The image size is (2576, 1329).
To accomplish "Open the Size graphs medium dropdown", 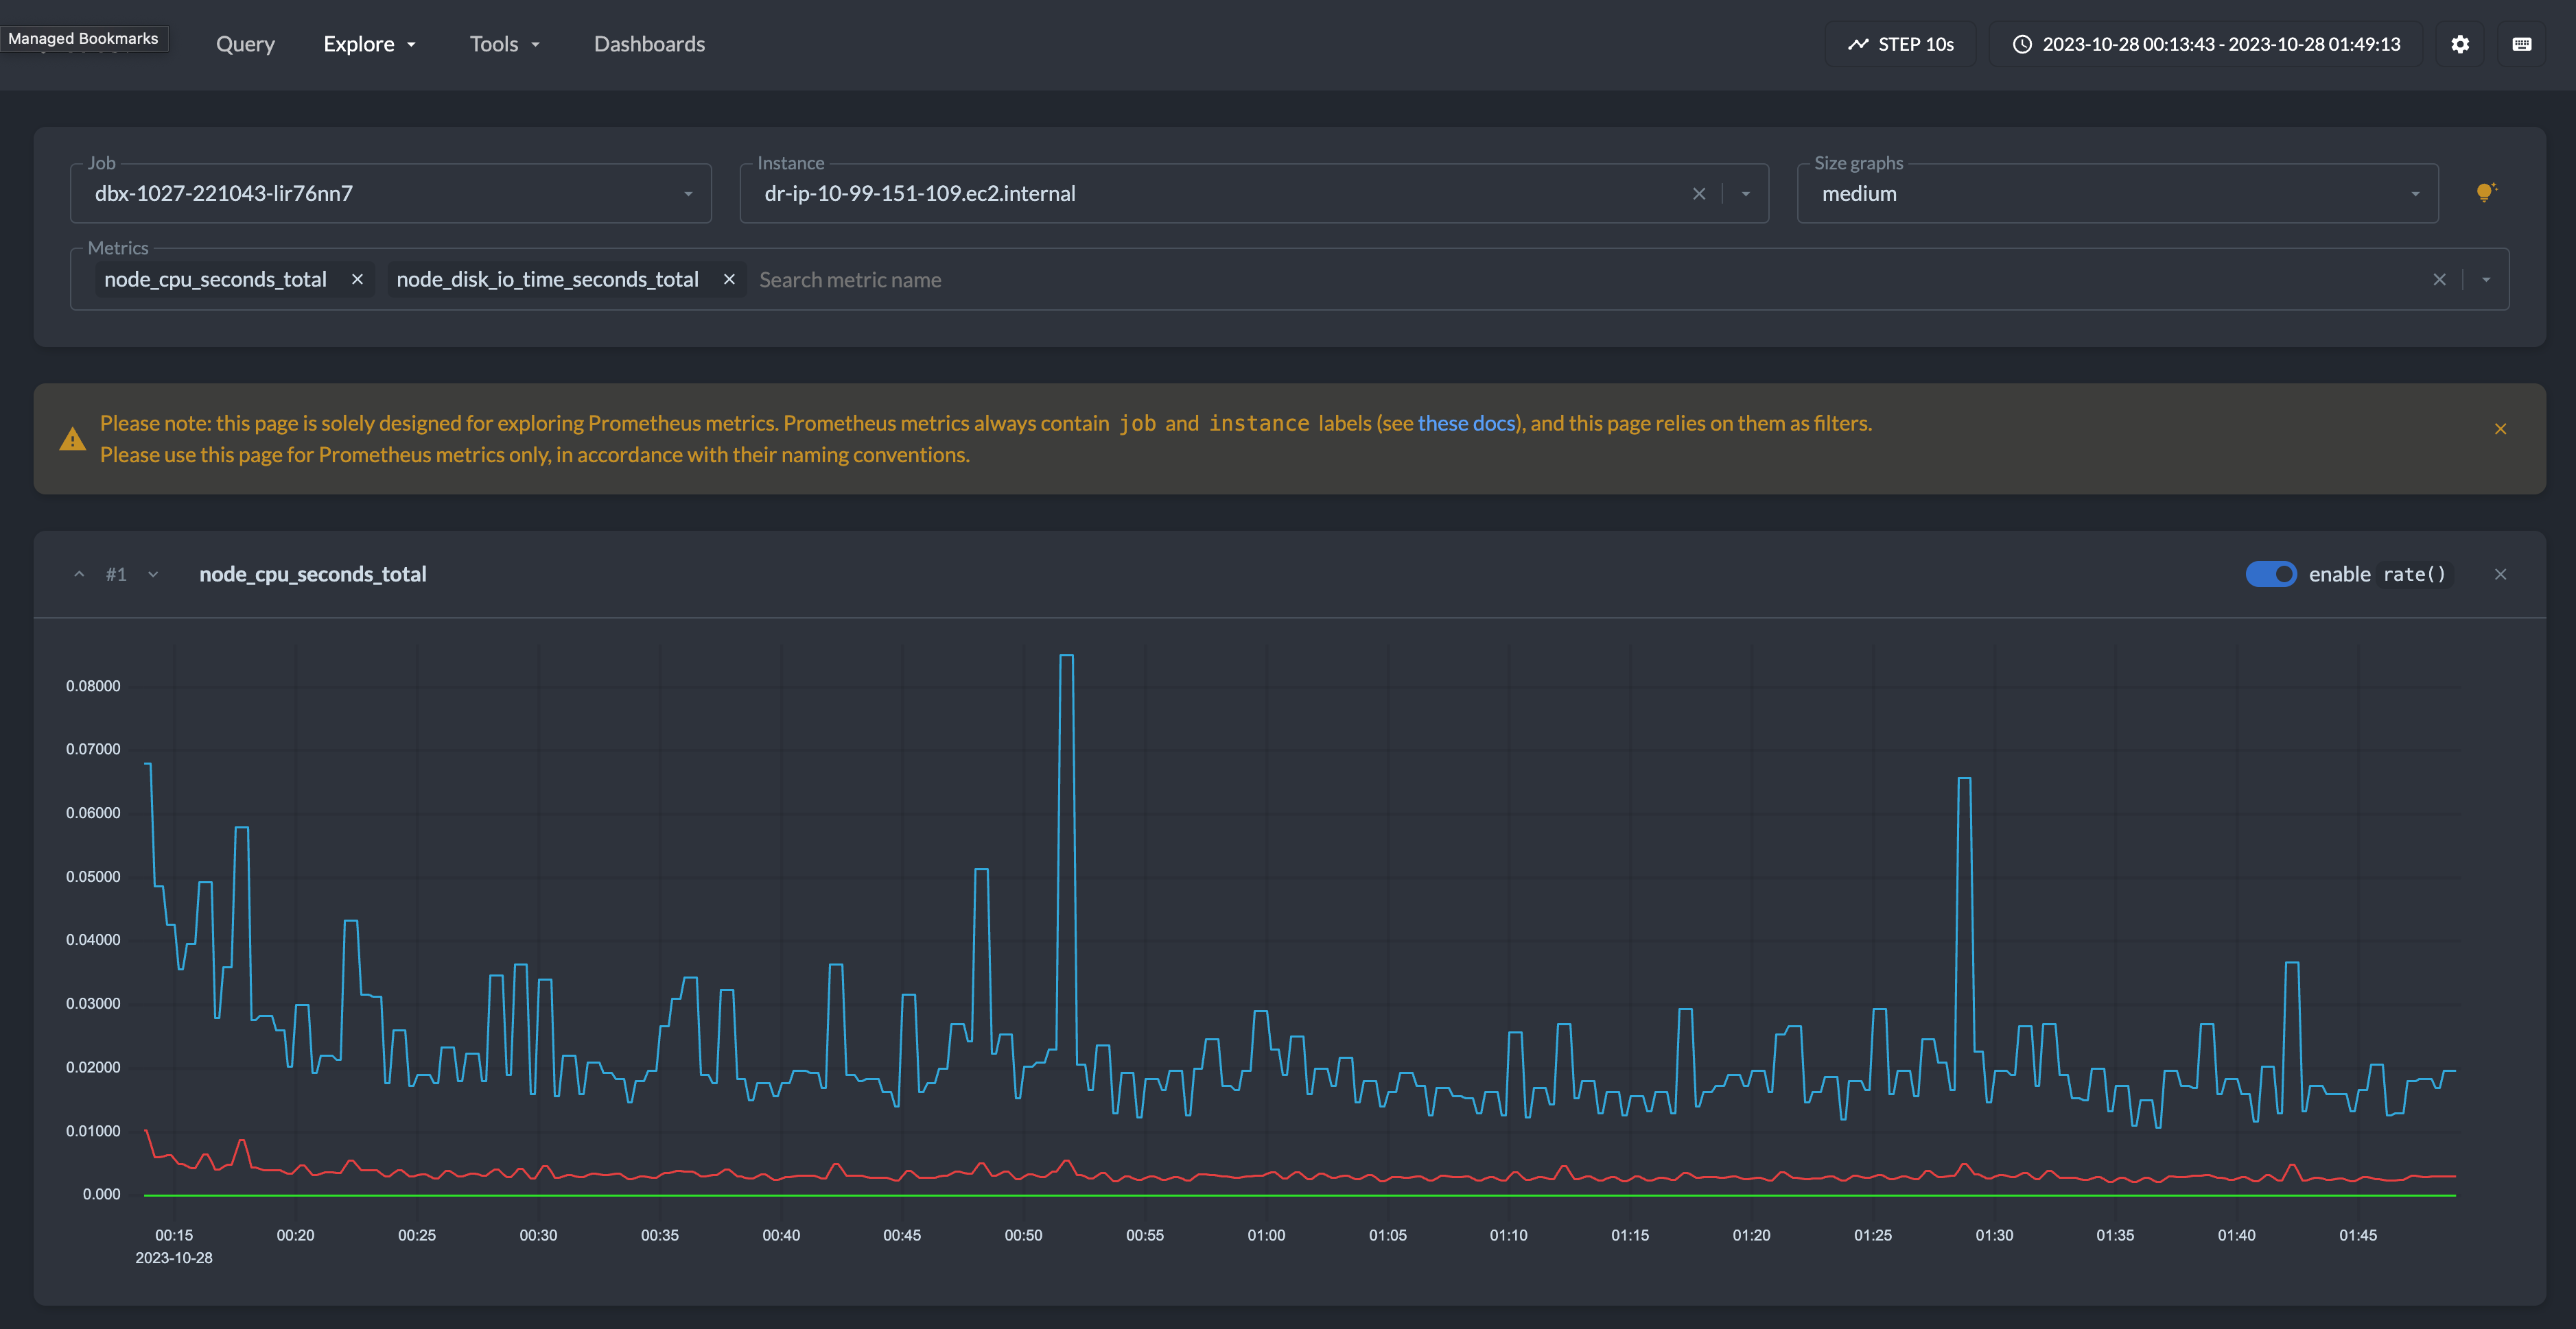I will tap(2417, 193).
